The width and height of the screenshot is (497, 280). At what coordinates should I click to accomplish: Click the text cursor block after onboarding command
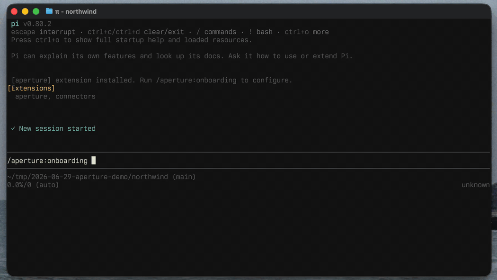(x=94, y=161)
